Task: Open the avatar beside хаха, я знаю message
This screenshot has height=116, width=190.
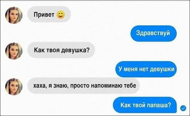Action: coord(14,87)
